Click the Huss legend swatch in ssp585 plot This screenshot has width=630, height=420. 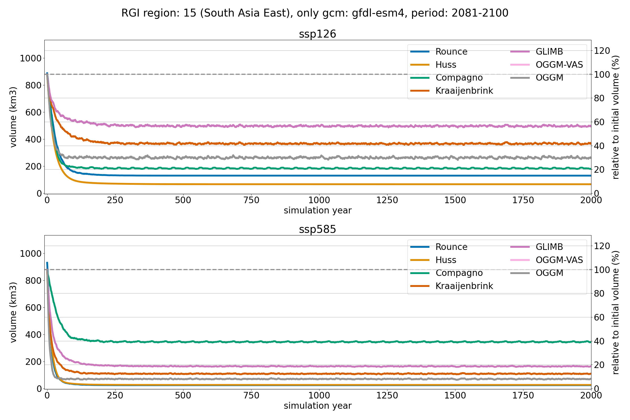coord(420,260)
